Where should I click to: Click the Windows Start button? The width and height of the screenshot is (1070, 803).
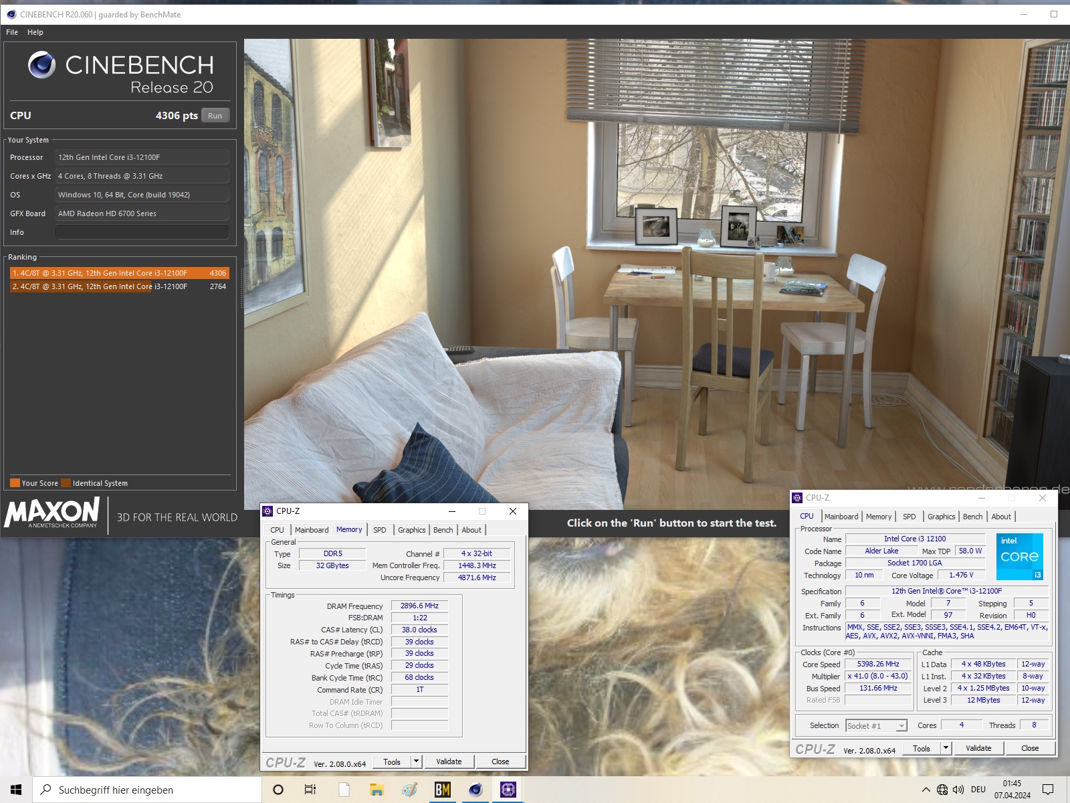tap(16, 790)
